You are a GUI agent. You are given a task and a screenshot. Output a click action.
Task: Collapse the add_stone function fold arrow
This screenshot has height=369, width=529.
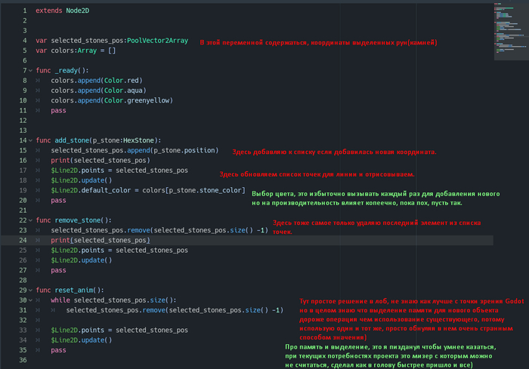click(x=29, y=140)
